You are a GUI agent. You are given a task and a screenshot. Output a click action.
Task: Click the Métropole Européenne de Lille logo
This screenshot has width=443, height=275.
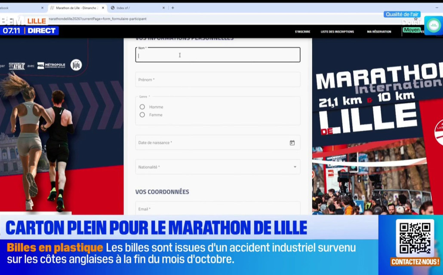click(x=51, y=66)
